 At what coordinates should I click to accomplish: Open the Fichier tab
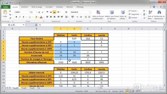[x=6, y=7]
